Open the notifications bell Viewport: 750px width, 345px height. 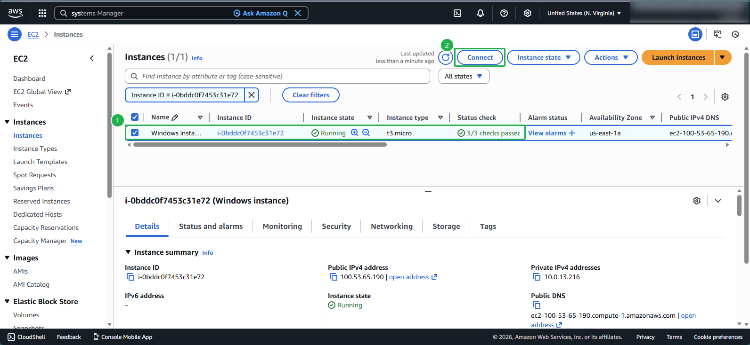pyautogui.click(x=480, y=13)
